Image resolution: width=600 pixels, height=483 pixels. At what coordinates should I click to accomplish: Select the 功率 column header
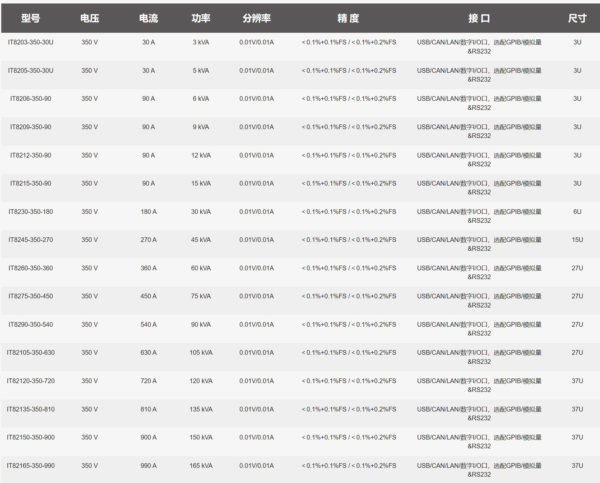201,18
